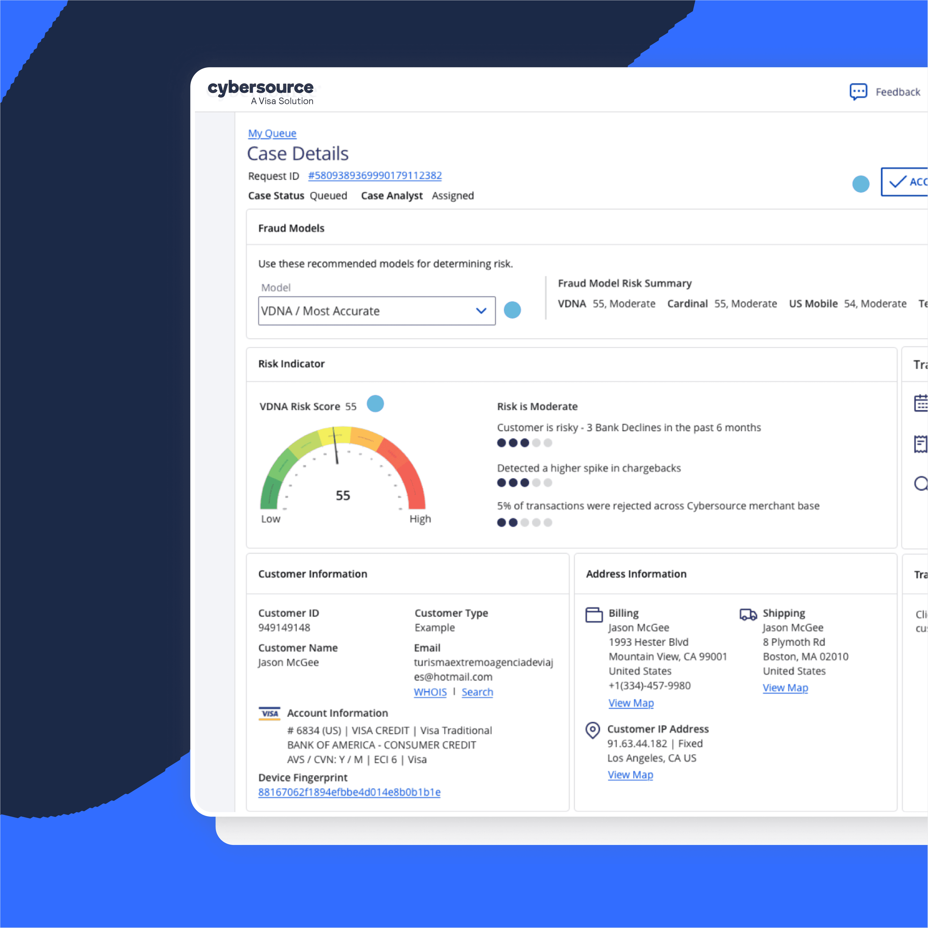The image size is (928, 928).
Task: Click the calendar icon in the right panel
Action: click(x=921, y=403)
